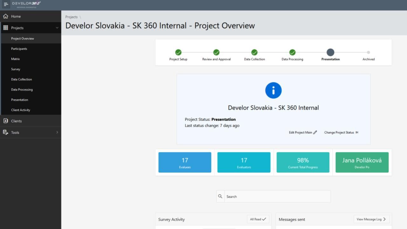Click the search magnifier icon
Screen dimensions: 407x229
220,197
